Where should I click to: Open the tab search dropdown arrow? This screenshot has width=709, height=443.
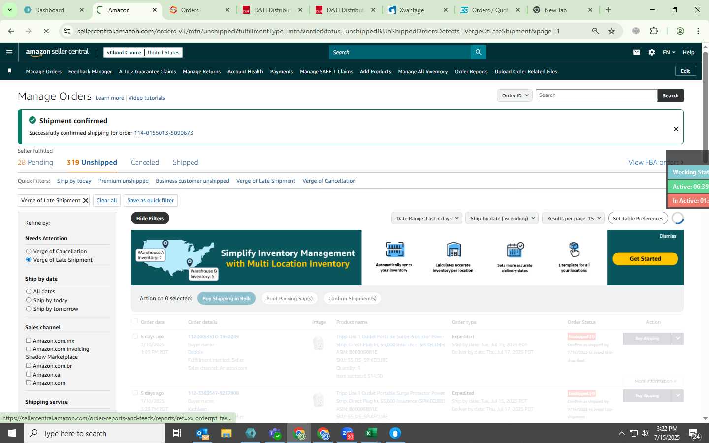(x=9, y=10)
